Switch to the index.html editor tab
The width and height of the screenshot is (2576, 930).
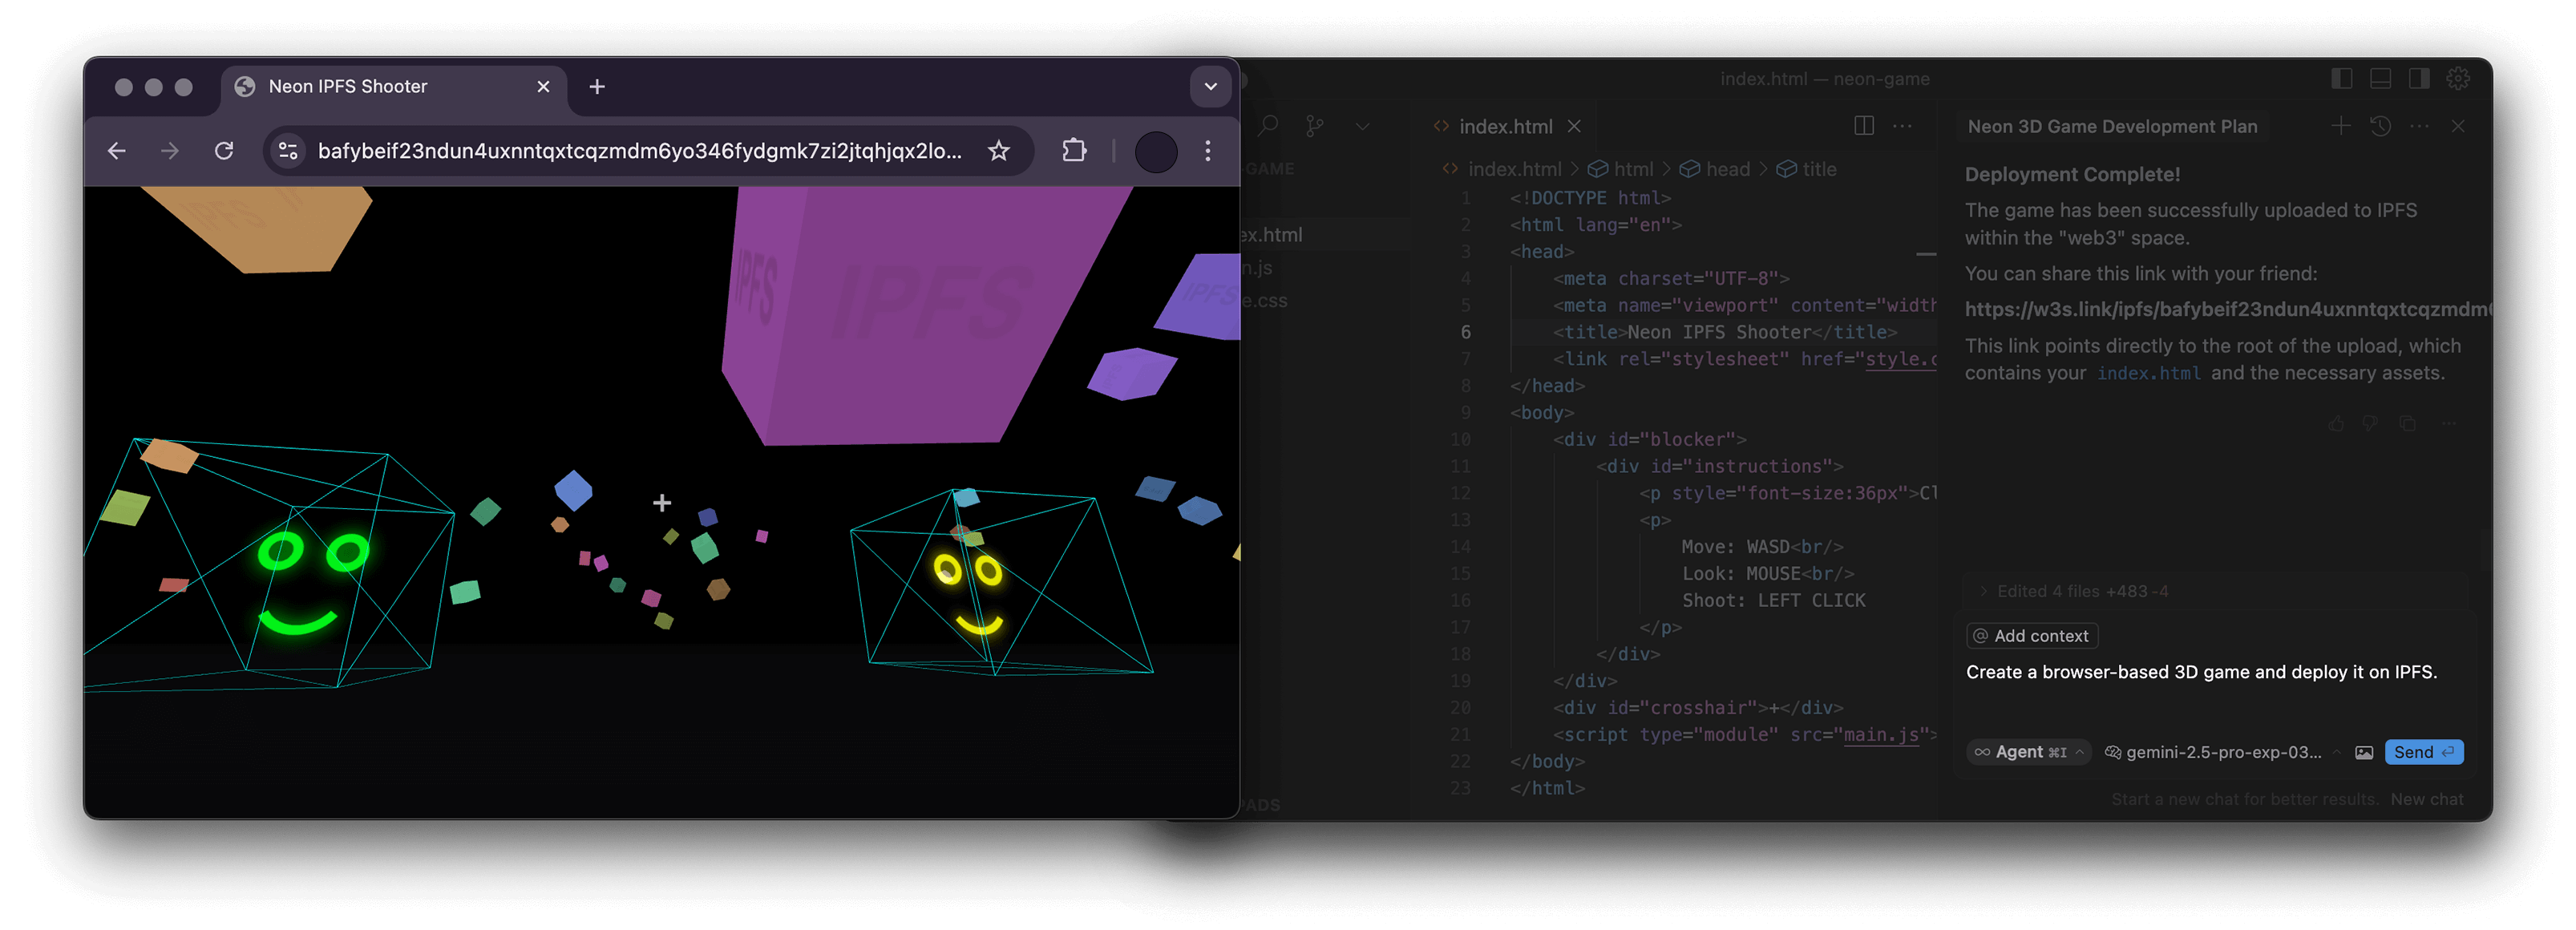click(1504, 126)
